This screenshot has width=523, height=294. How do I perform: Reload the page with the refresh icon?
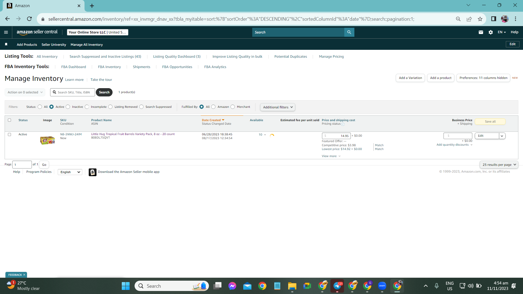tap(29, 19)
